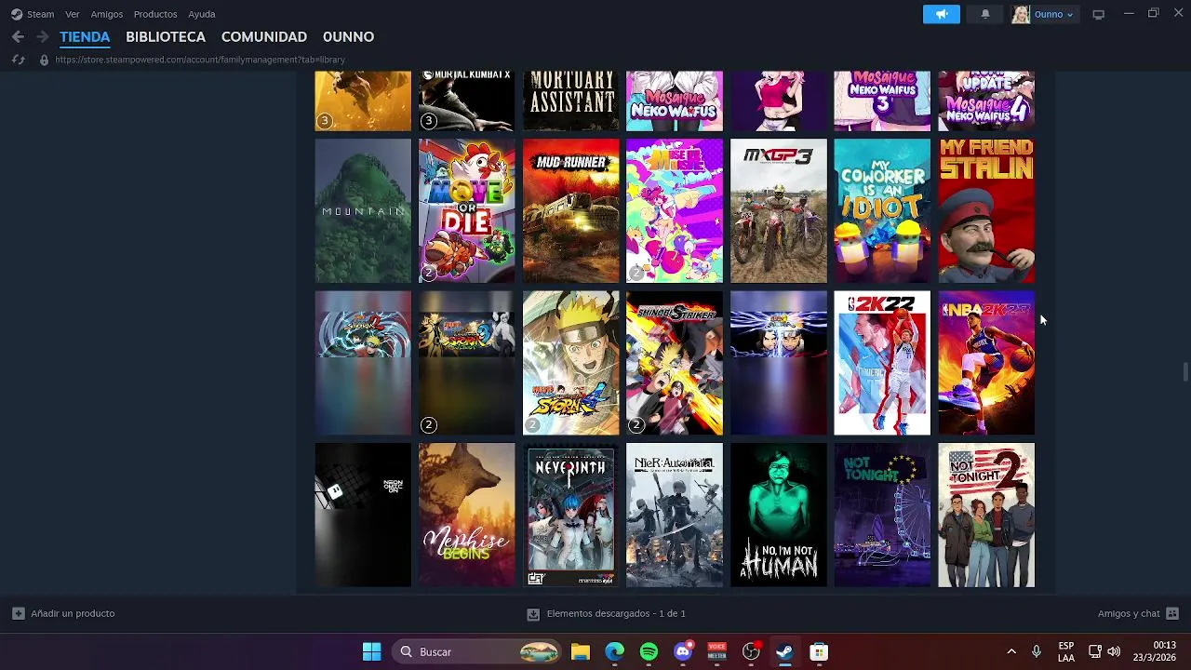Open the Nephise Begins tile
The width and height of the screenshot is (1191, 670).
466,516
